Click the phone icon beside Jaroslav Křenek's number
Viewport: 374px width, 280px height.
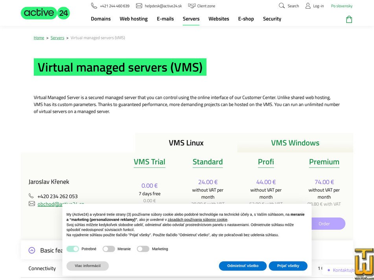[31, 196]
